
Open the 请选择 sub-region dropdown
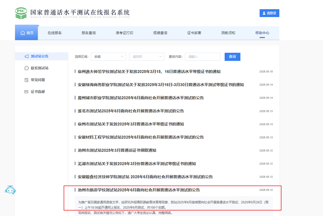pyautogui.click(x=147, y=57)
